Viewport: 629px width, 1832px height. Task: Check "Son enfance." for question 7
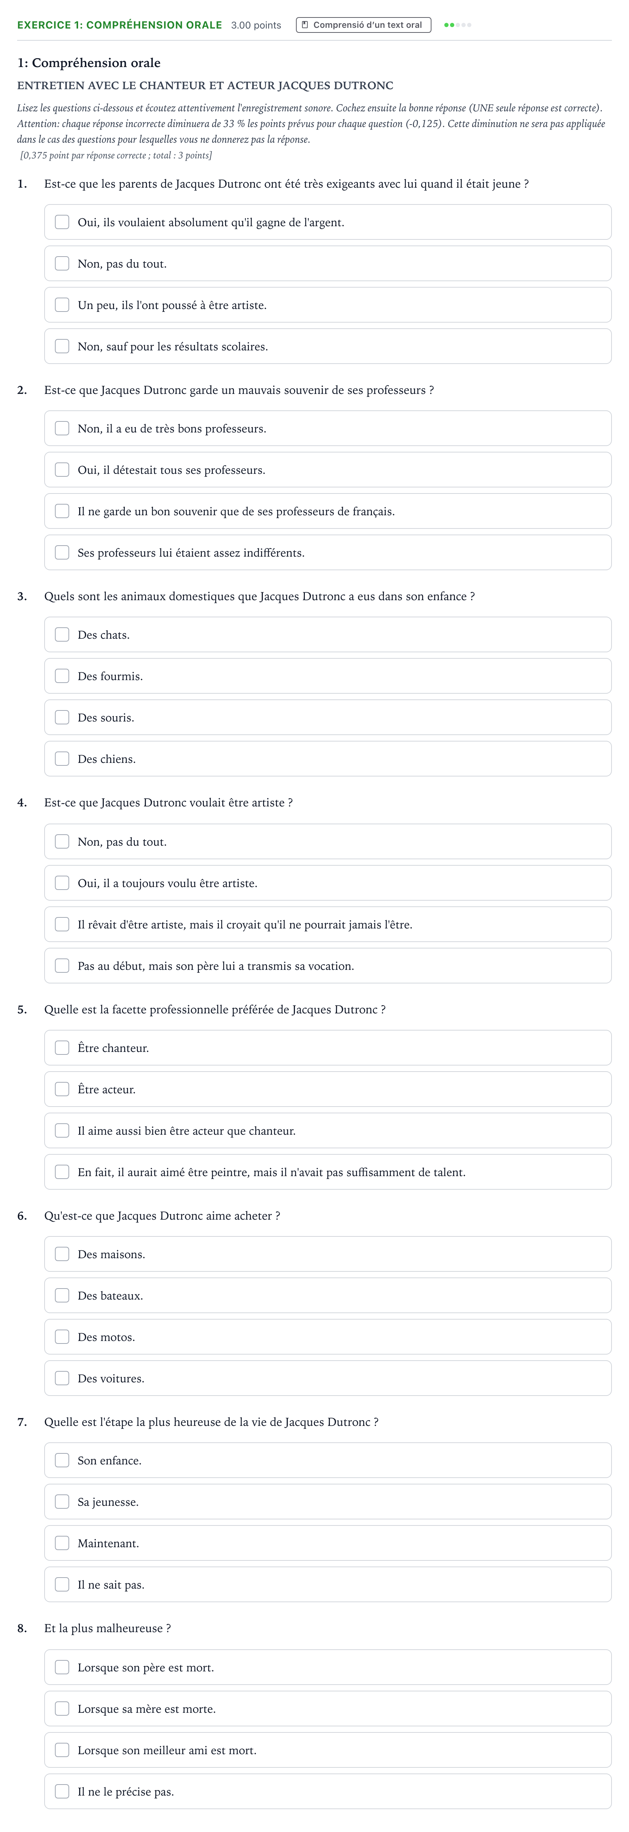(x=62, y=1460)
